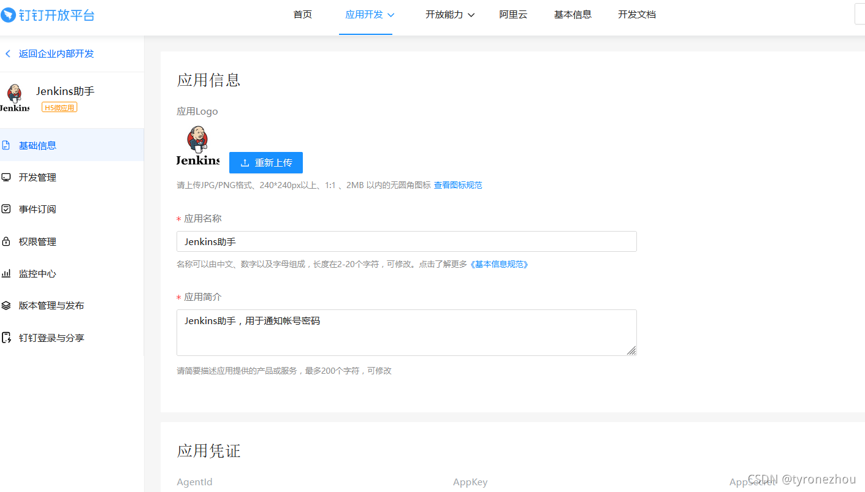865x492 pixels.
Task: Click the 应用简介 text area
Action: pyautogui.click(x=406, y=333)
